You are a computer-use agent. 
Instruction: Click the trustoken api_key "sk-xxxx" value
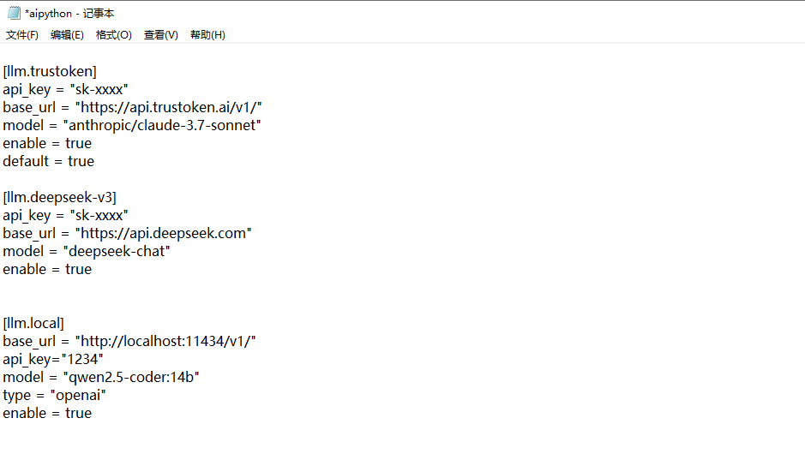(99, 89)
